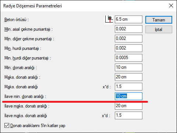Click the Min. hurdi diğer pursantajı field
Image resolution: width=177 pixels, height=133 pixels.
click(x=128, y=58)
